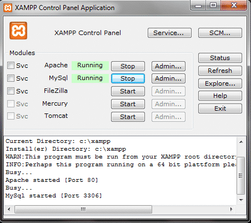Click the XAMPP logo in the panel
Viewport: 251px width, 223px height.
pos(18,31)
